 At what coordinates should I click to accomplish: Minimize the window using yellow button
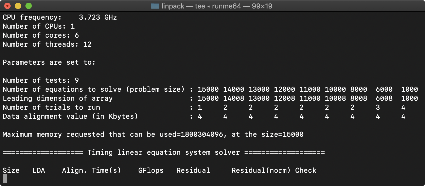click(x=18, y=6)
